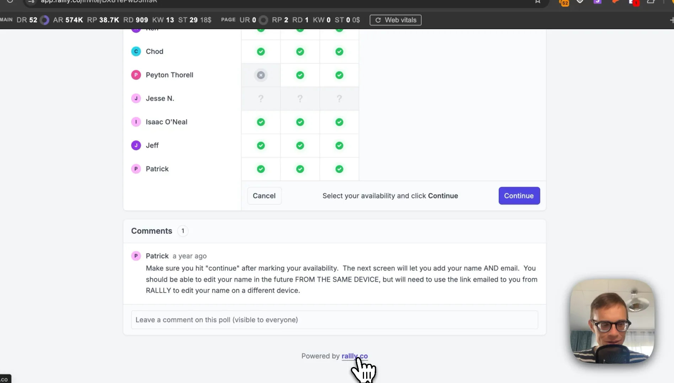Click the RD 909 metric
Screen dimensions: 674x383
[x=135, y=20]
